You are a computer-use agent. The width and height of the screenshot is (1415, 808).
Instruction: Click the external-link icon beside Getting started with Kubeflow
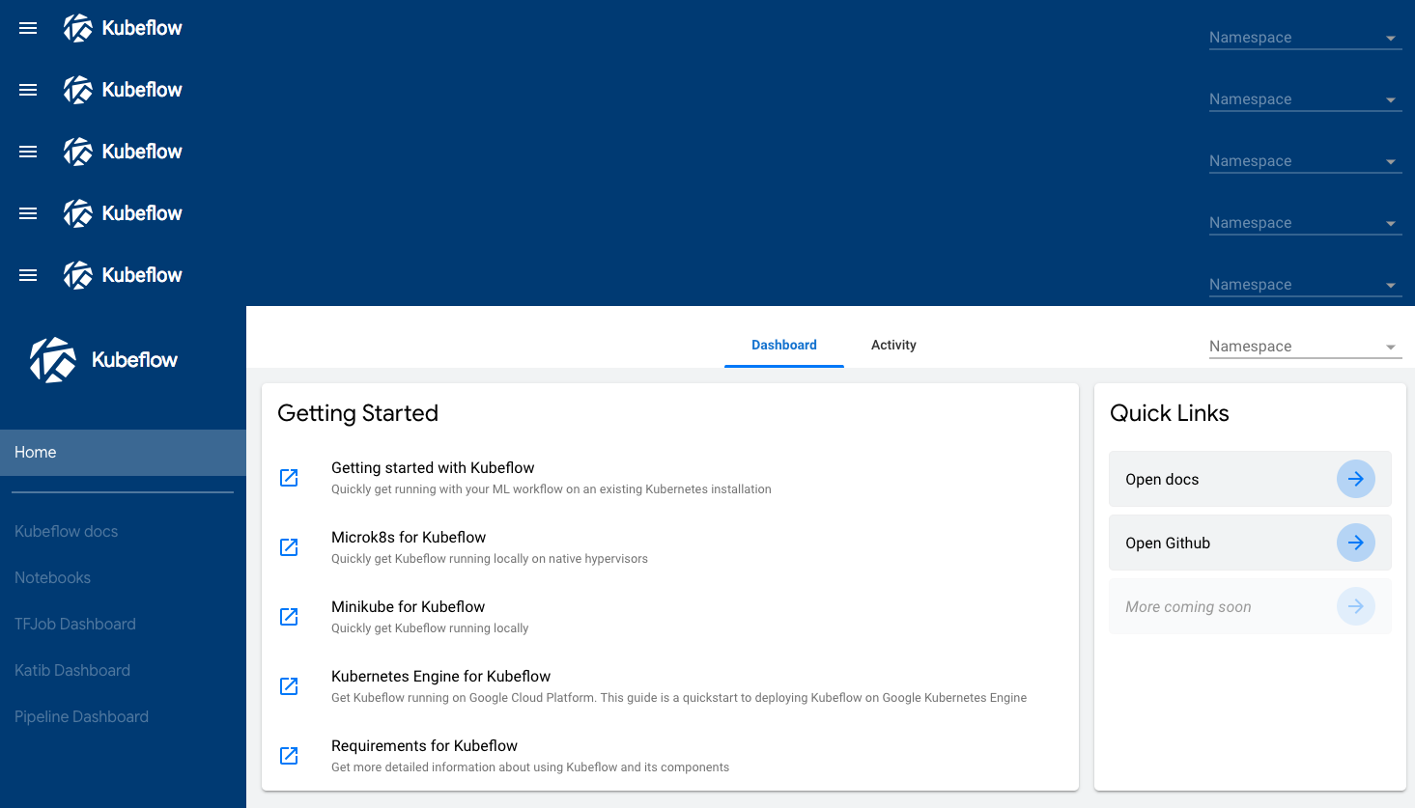[289, 477]
